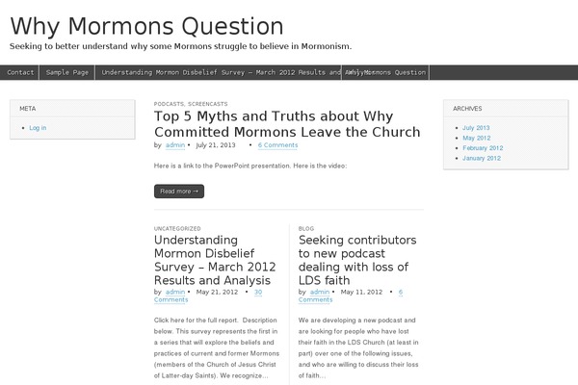Open the July 2013 archive
The width and height of the screenshot is (578, 385).
[476, 128]
